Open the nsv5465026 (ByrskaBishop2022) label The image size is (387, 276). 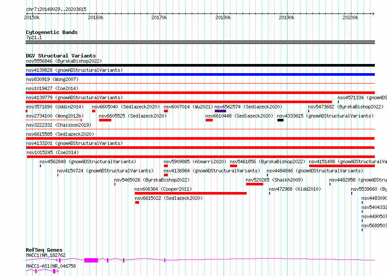[152, 180]
